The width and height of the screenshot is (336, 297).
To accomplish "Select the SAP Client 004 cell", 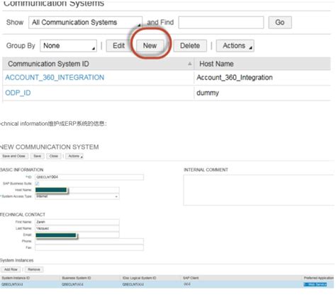I will pyautogui.click(x=187, y=284).
